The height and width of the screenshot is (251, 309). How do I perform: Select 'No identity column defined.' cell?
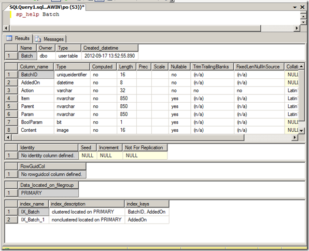click(48, 156)
